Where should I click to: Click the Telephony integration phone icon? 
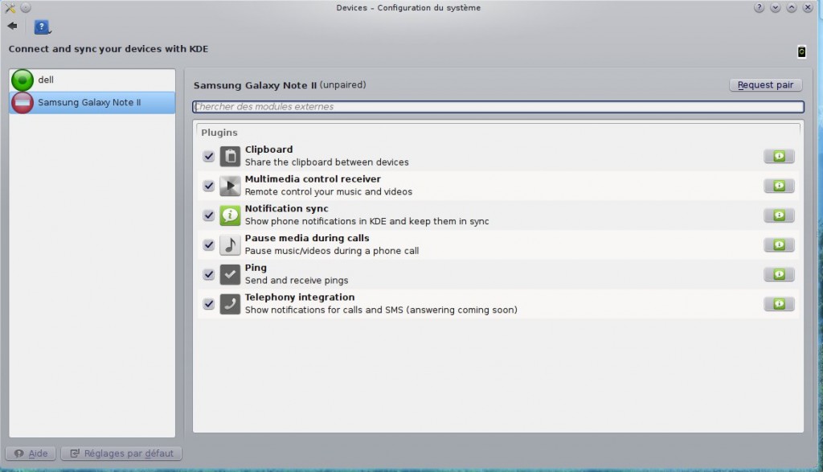click(x=230, y=303)
